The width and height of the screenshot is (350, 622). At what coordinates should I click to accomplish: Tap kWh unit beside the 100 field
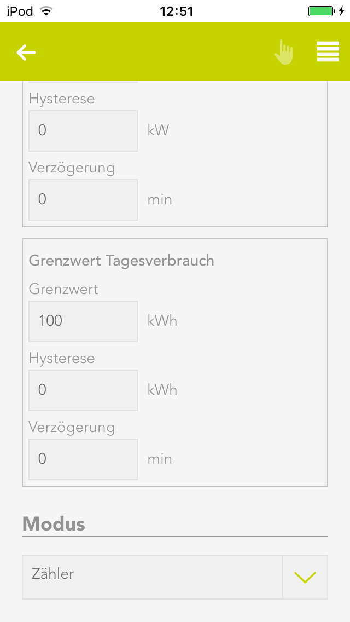(x=162, y=321)
